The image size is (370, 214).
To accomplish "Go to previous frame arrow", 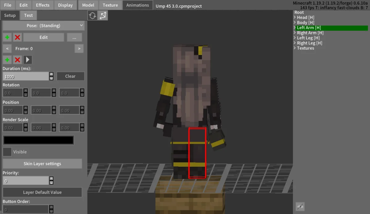I will coord(7,49).
